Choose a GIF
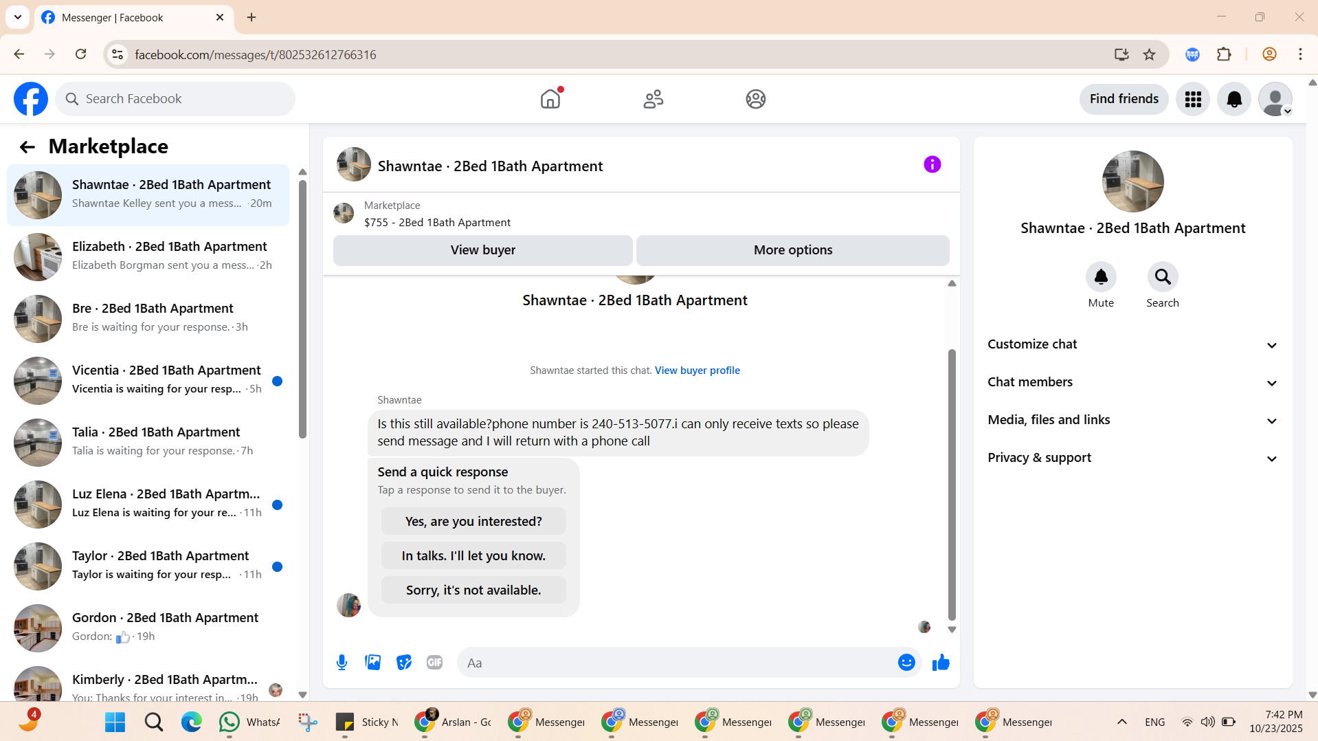Image resolution: width=1318 pixels, height=741 pixels. point(434,663)
